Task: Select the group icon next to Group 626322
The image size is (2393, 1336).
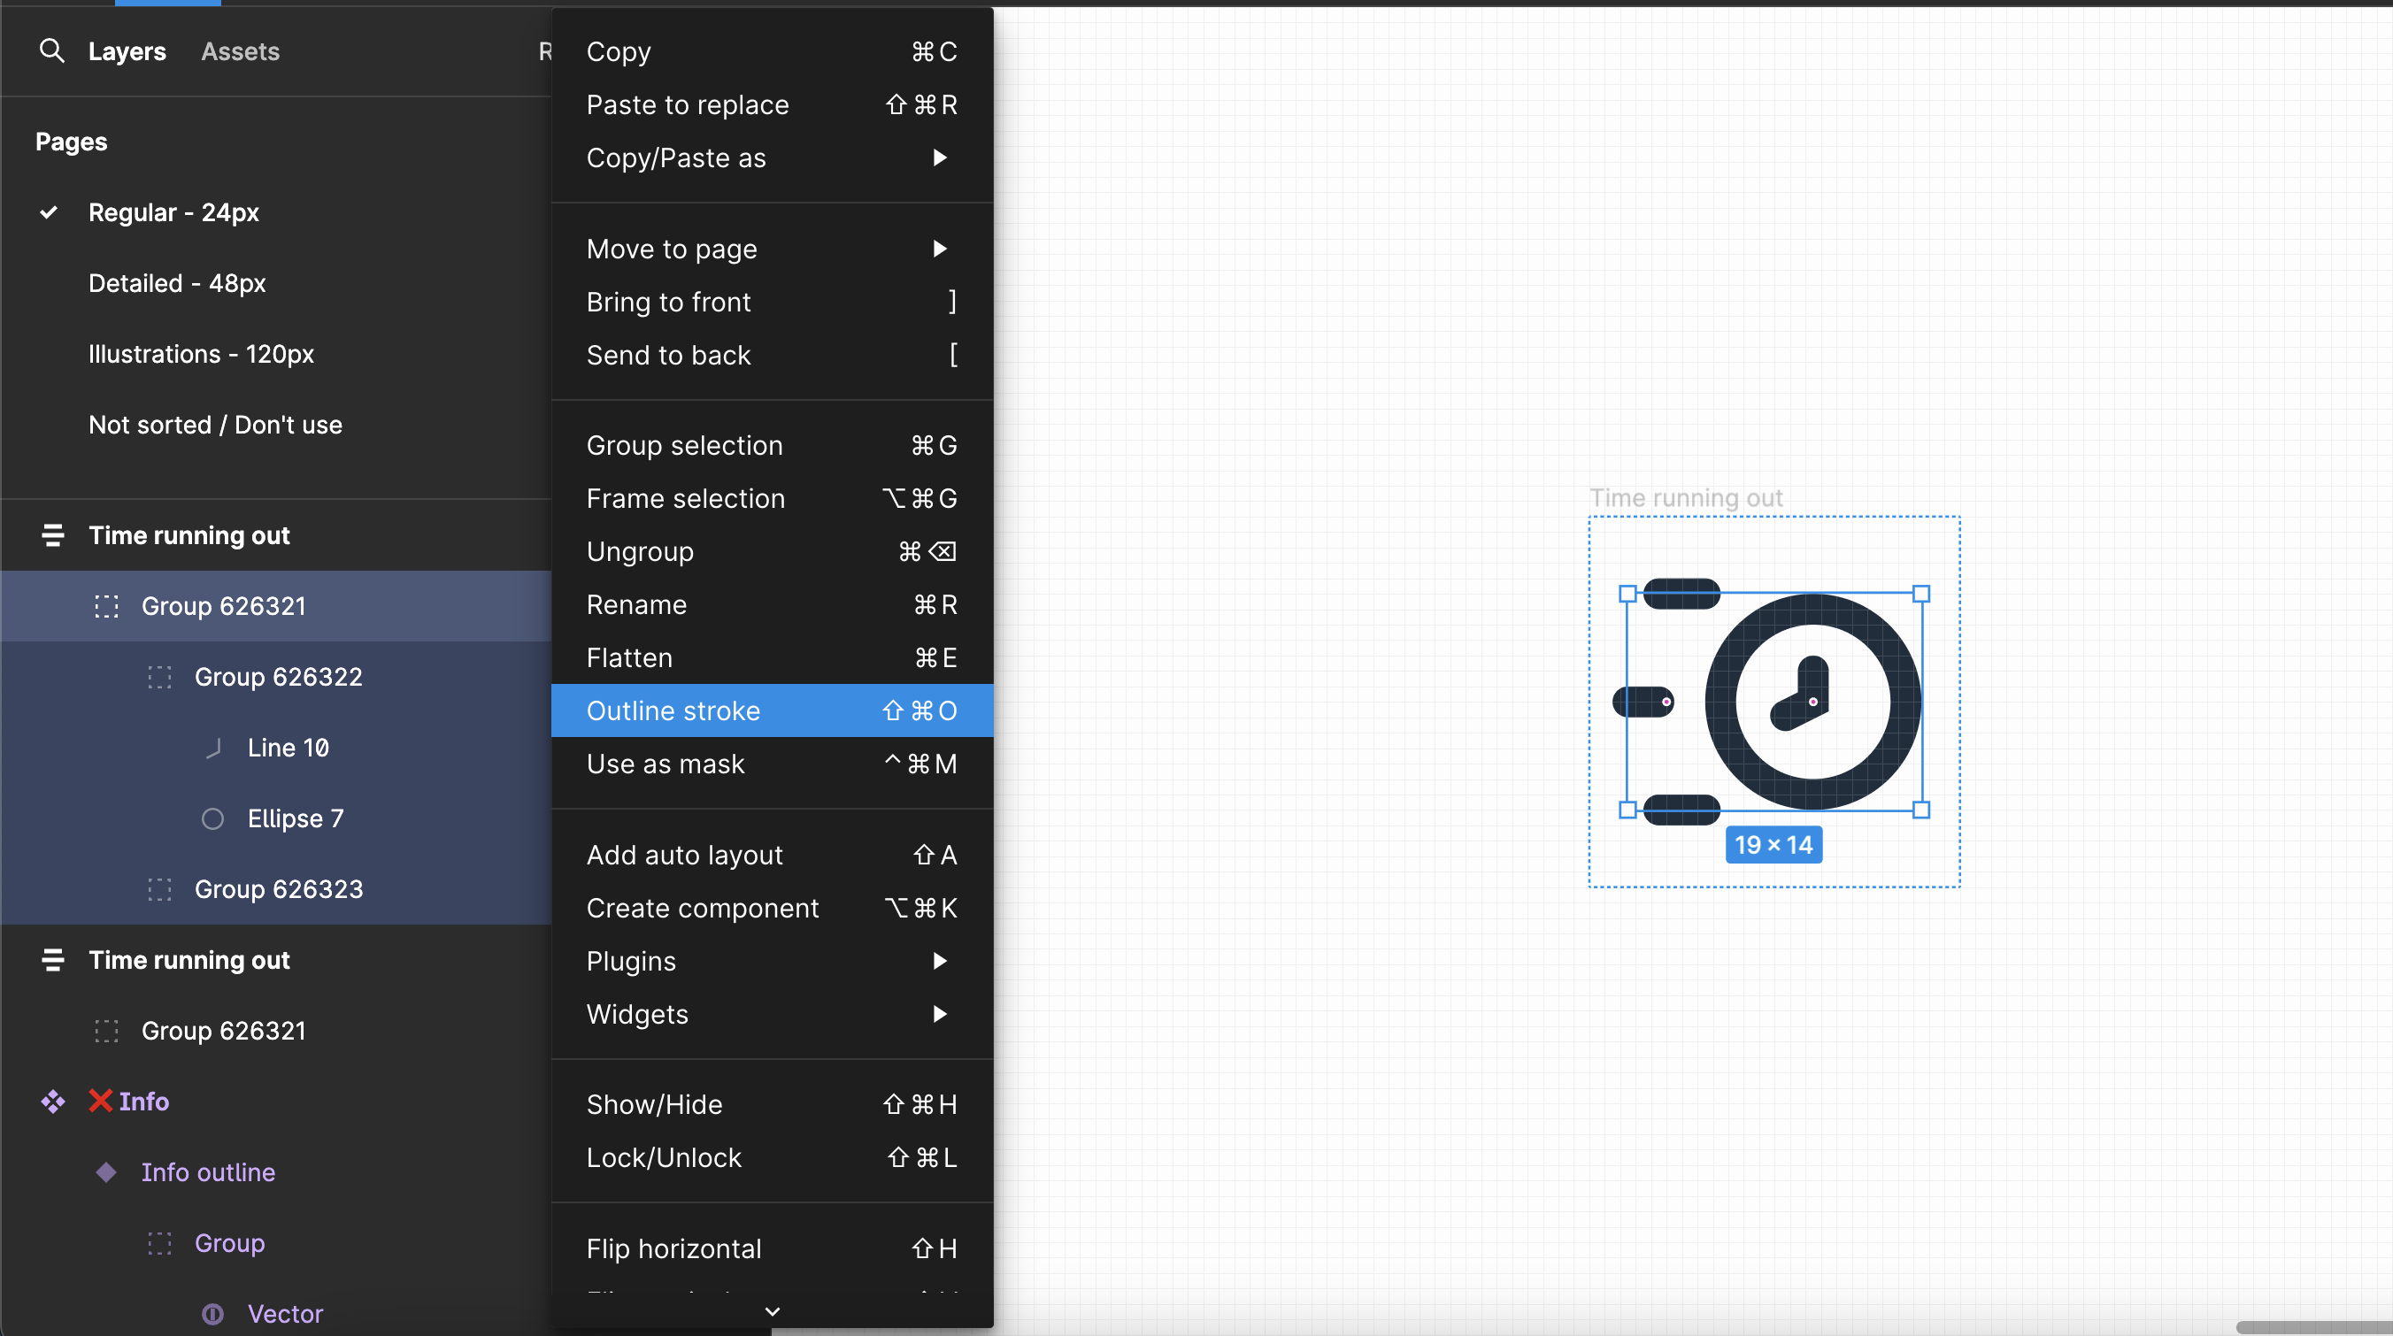Action: point(158,678)
